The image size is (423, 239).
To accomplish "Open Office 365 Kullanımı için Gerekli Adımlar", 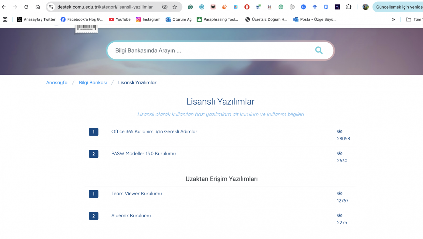I will coord(154,131).
